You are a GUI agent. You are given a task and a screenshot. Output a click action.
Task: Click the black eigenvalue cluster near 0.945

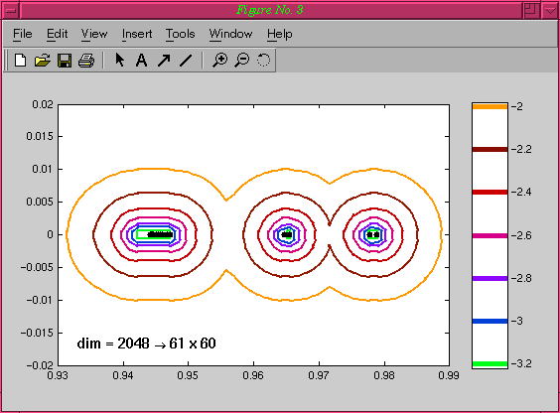point(161,234)
